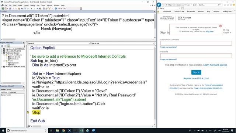
Task: Click the help page link in error box
Action: 210,31
